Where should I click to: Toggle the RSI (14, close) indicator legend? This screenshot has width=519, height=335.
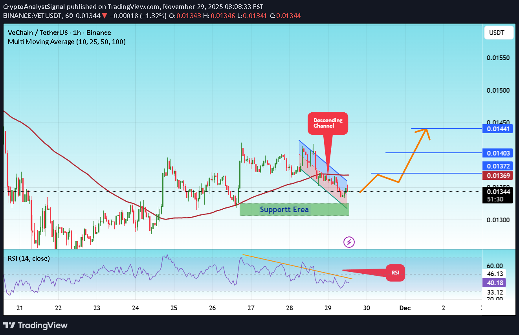click(29, 258)
